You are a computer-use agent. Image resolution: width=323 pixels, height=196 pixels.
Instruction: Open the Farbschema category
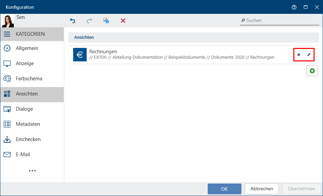(x=32, y=79)
